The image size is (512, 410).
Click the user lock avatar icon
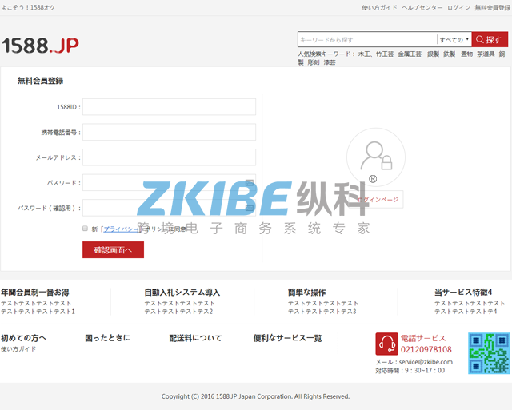pyautogui.click(x=376, y=157)
